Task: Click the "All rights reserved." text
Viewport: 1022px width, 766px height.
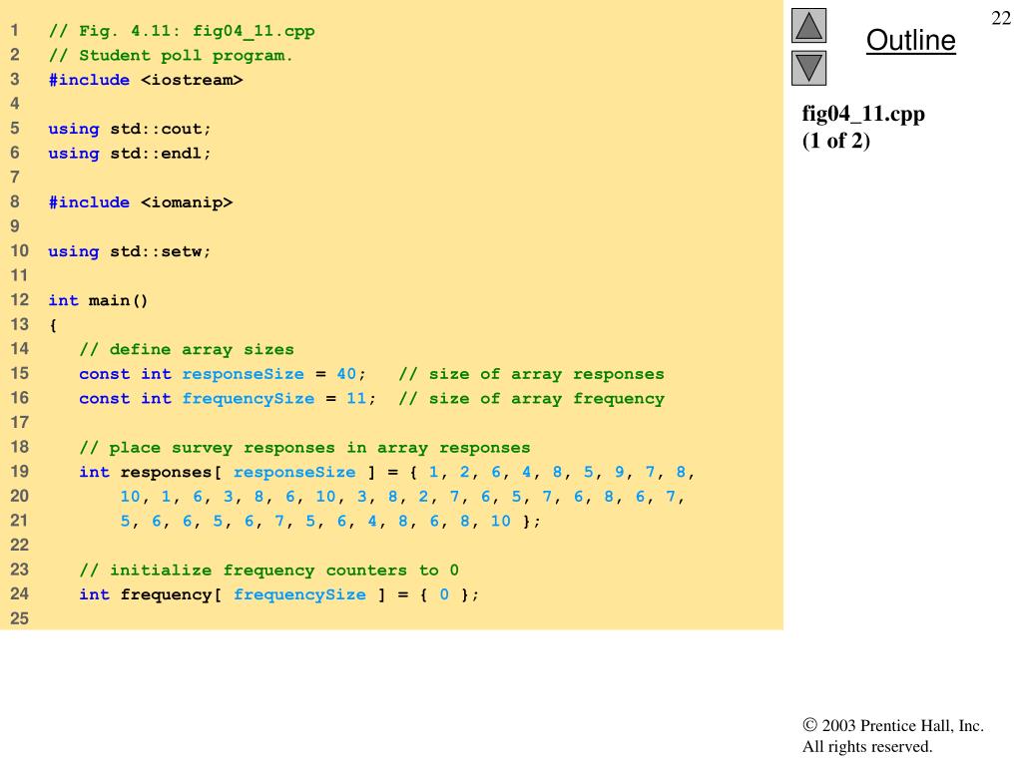Action: click(867, 746)
